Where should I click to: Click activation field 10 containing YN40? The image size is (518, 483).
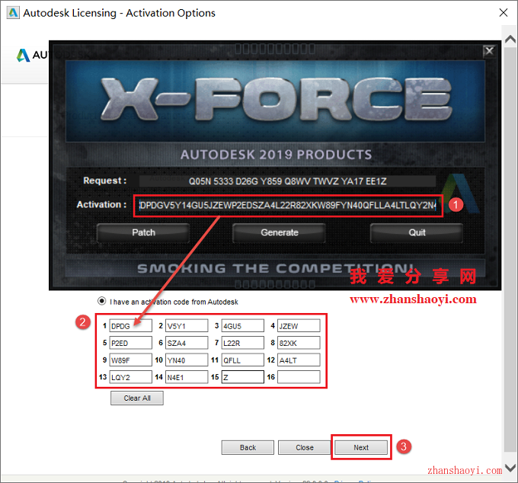187,360
